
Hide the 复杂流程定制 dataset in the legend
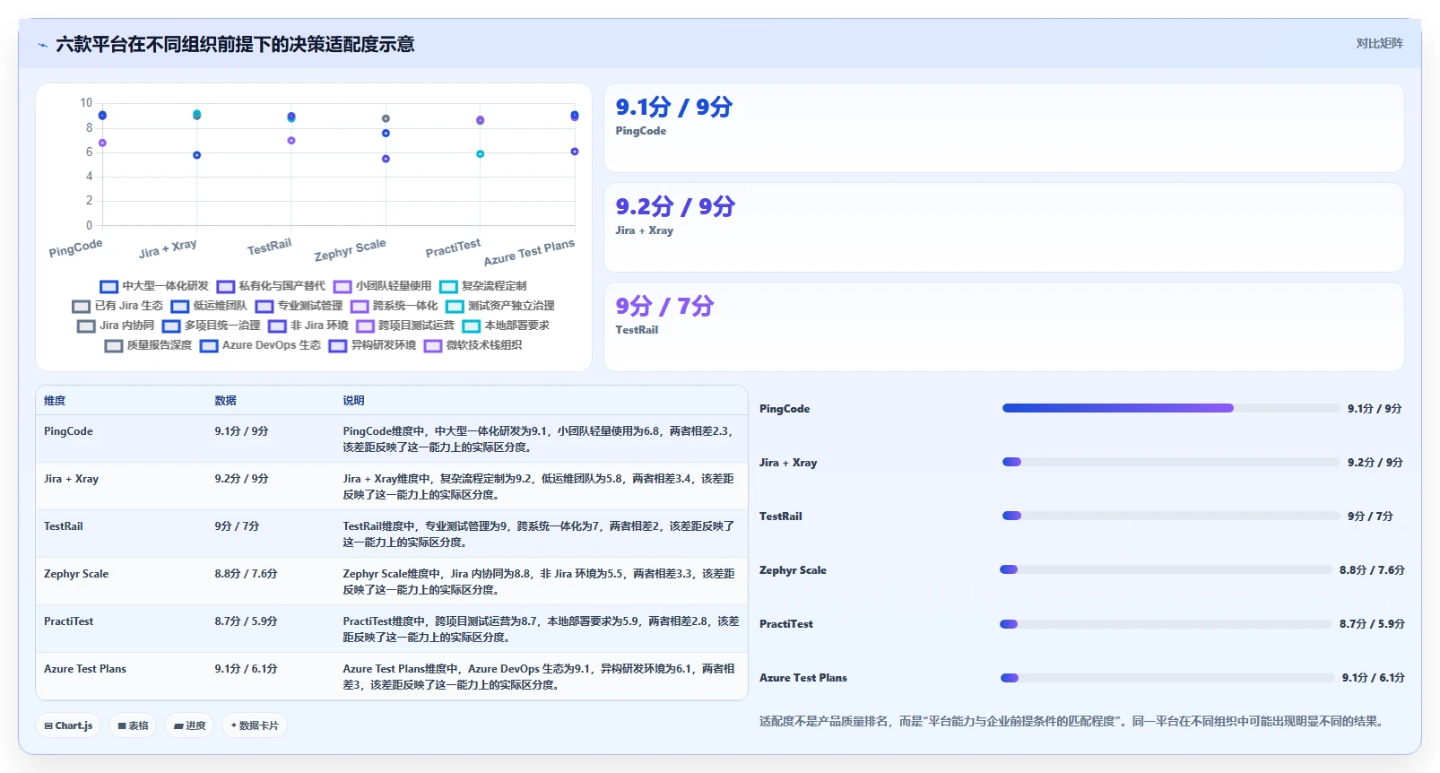coord(483,286)
